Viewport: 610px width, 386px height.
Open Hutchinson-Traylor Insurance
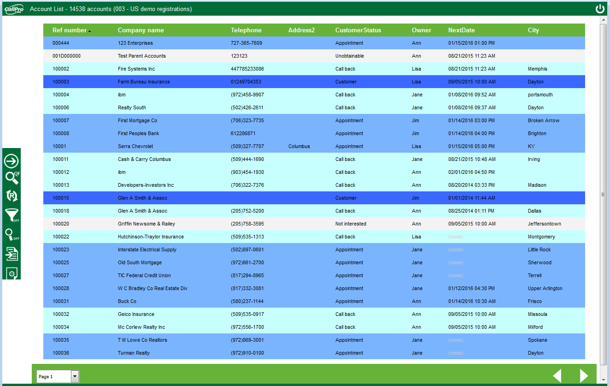[151, 237]
